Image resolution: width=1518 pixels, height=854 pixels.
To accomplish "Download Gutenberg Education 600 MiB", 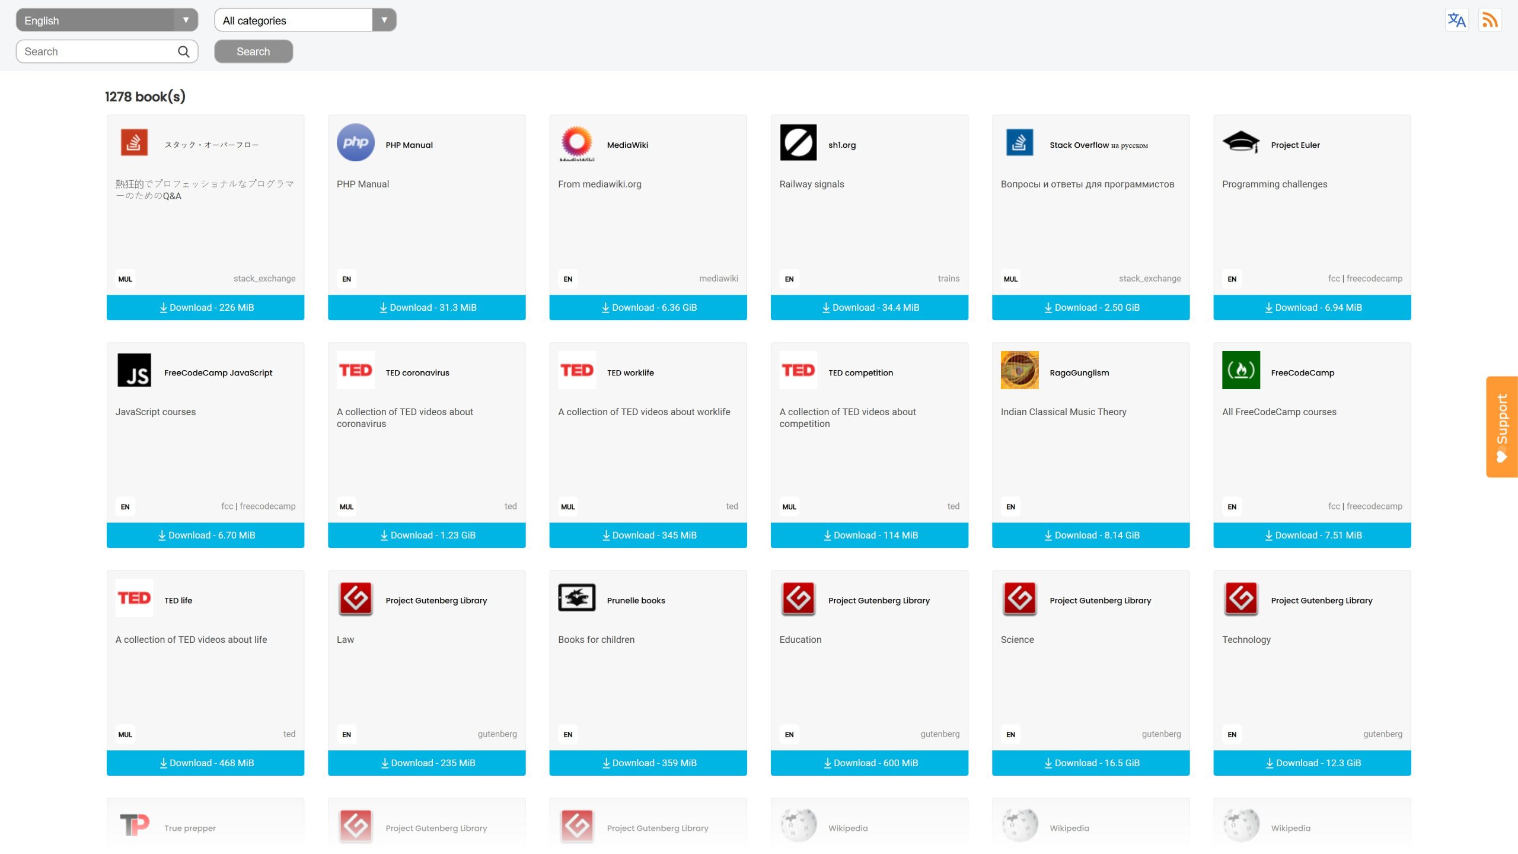I will [869, 763].
